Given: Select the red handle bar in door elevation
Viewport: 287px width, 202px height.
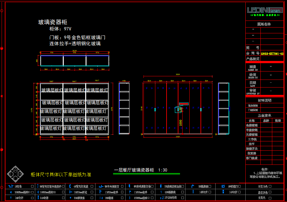Looking at the screenshot, I should tap(184, 104).
